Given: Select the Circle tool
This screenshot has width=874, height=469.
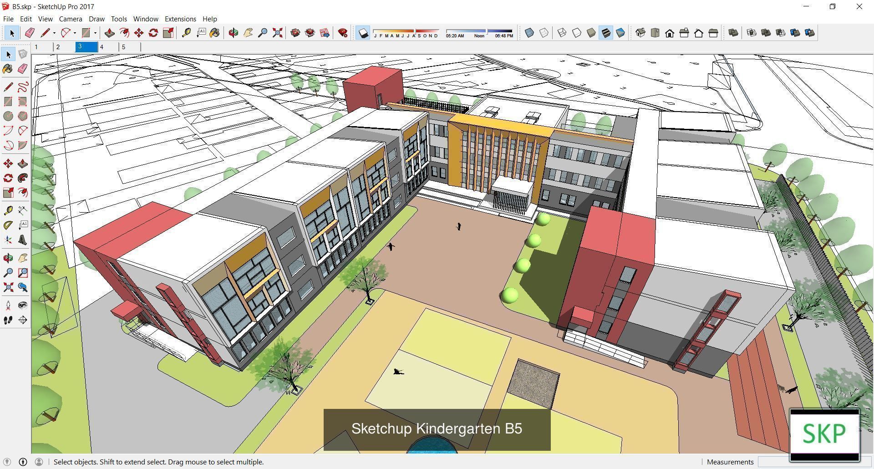Looking at the screenshot, I should click(8, 116).
